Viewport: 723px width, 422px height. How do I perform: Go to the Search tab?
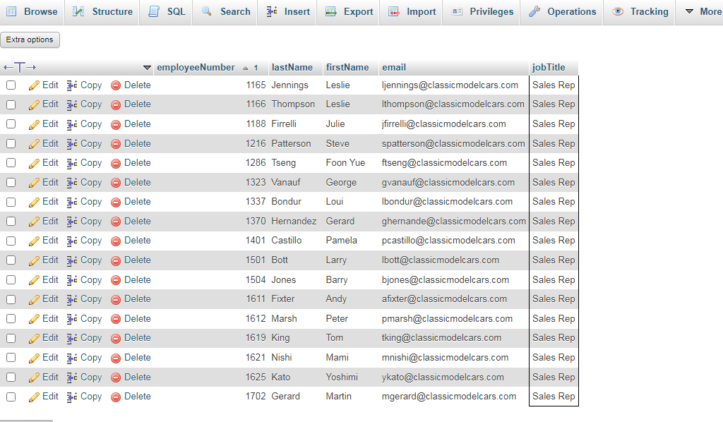tap(225, 11)
